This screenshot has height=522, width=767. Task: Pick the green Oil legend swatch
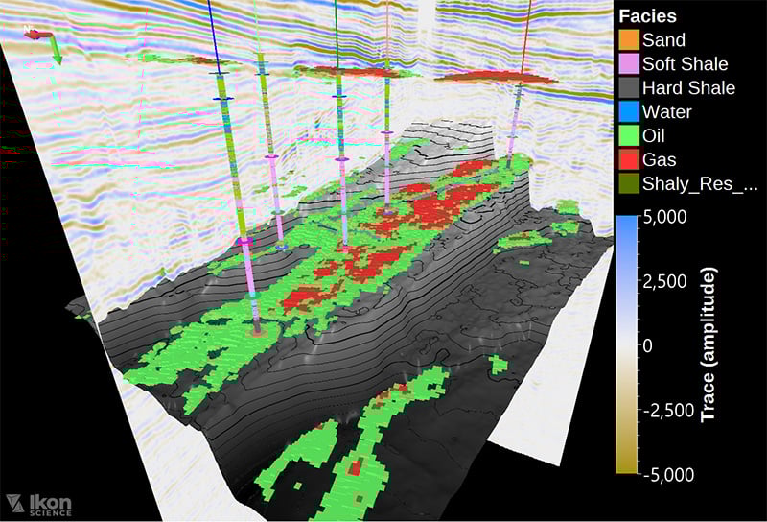coord(629,136)
